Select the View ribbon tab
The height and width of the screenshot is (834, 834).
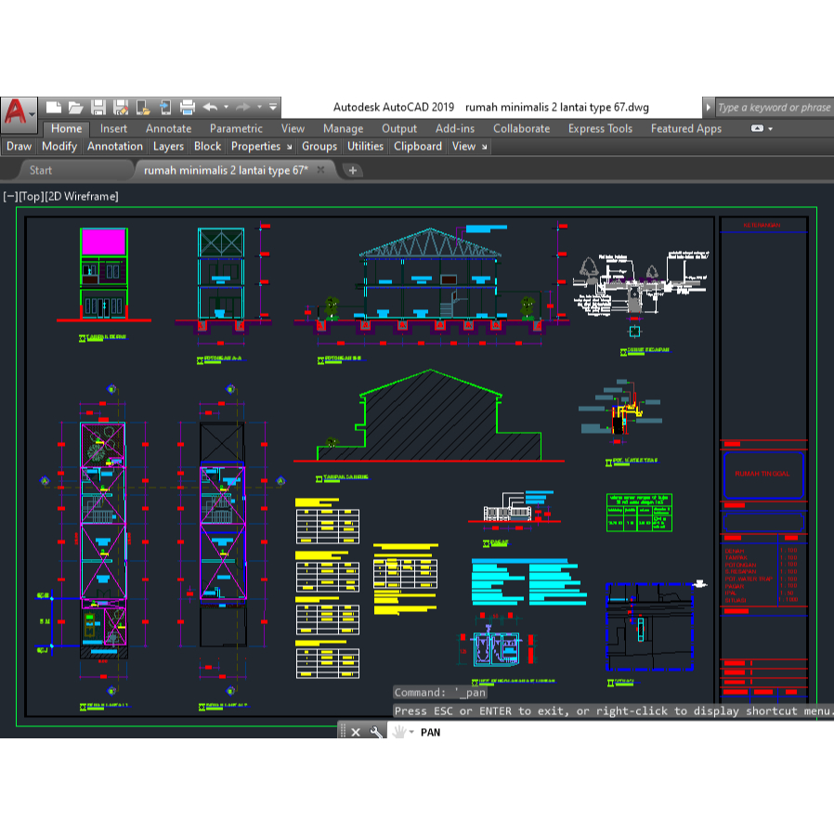(x=293, y=129)
